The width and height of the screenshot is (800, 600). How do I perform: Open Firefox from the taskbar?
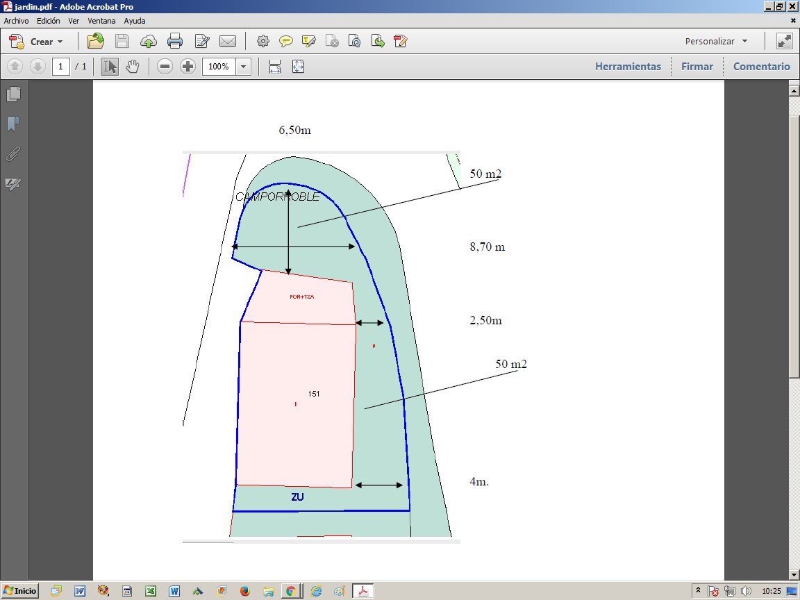click(x=245, y=591)
